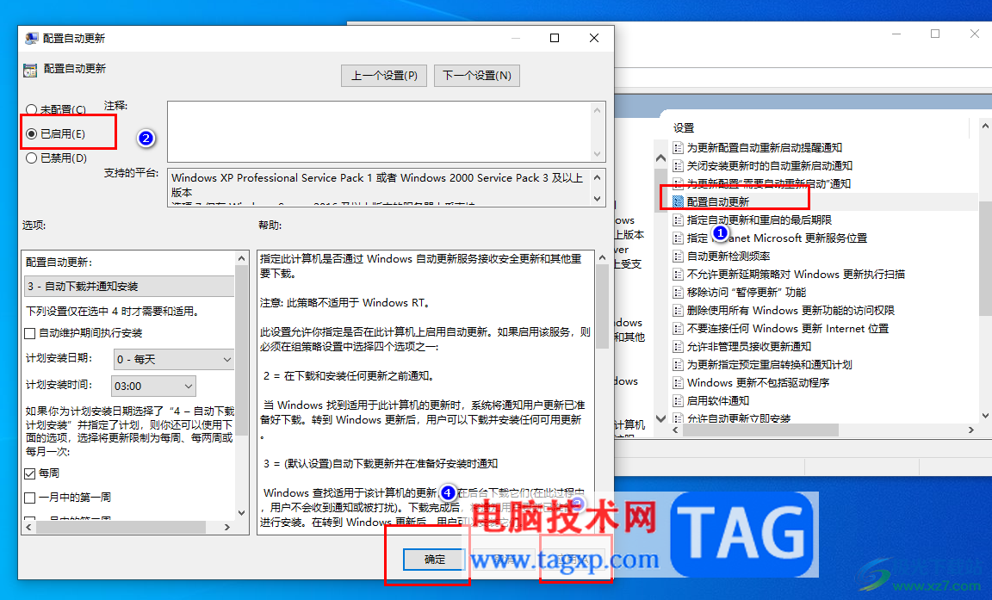The image size is (992, 600).
Task: Click into the 注释 comment text box
Action: pyautogui.click(x=379, y=132)
